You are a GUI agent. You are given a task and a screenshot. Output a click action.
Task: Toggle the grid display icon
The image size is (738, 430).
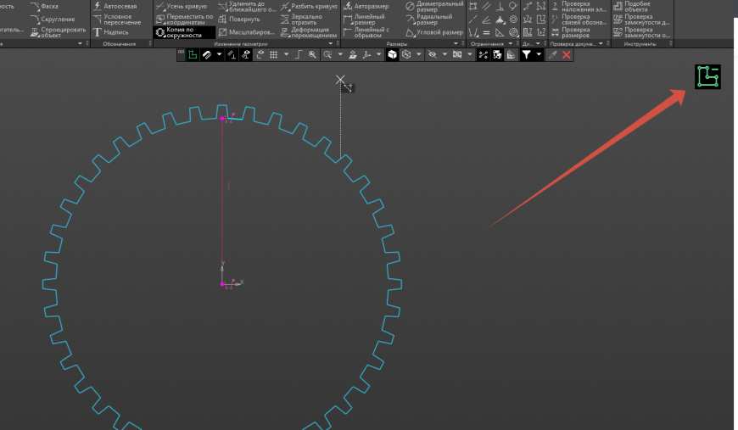(x=273, y=55)
